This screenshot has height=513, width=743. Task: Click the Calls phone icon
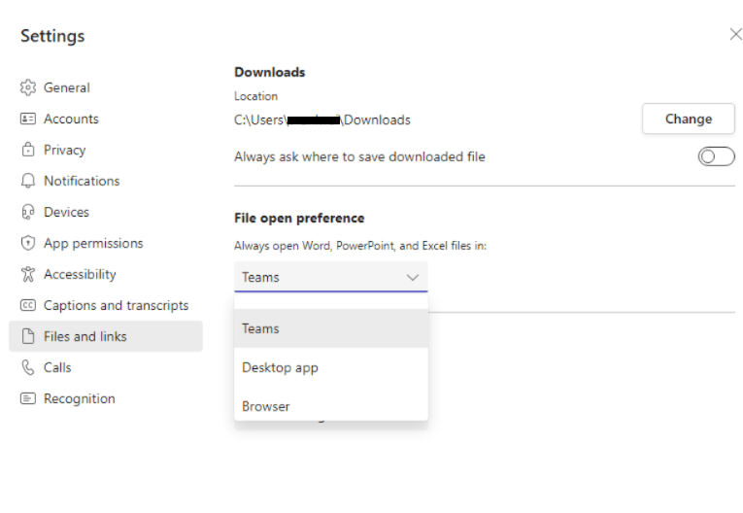coord(28,367)
